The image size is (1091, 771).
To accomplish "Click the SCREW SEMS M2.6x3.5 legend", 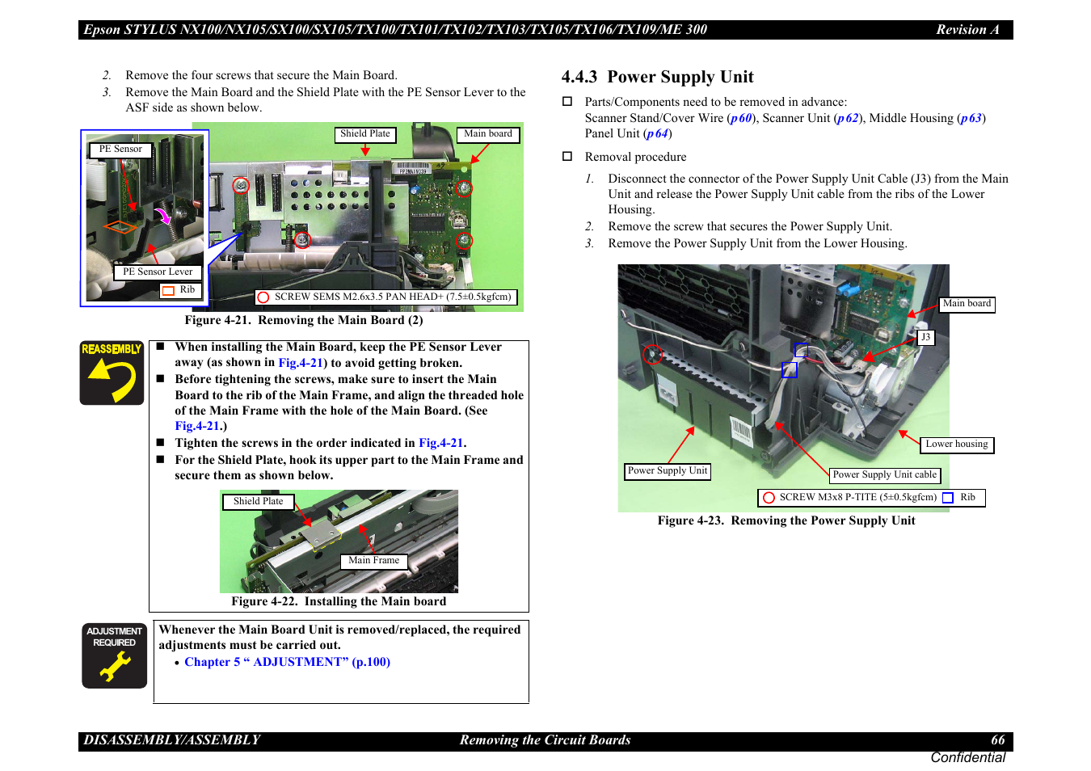I will [x=385, y=297].
